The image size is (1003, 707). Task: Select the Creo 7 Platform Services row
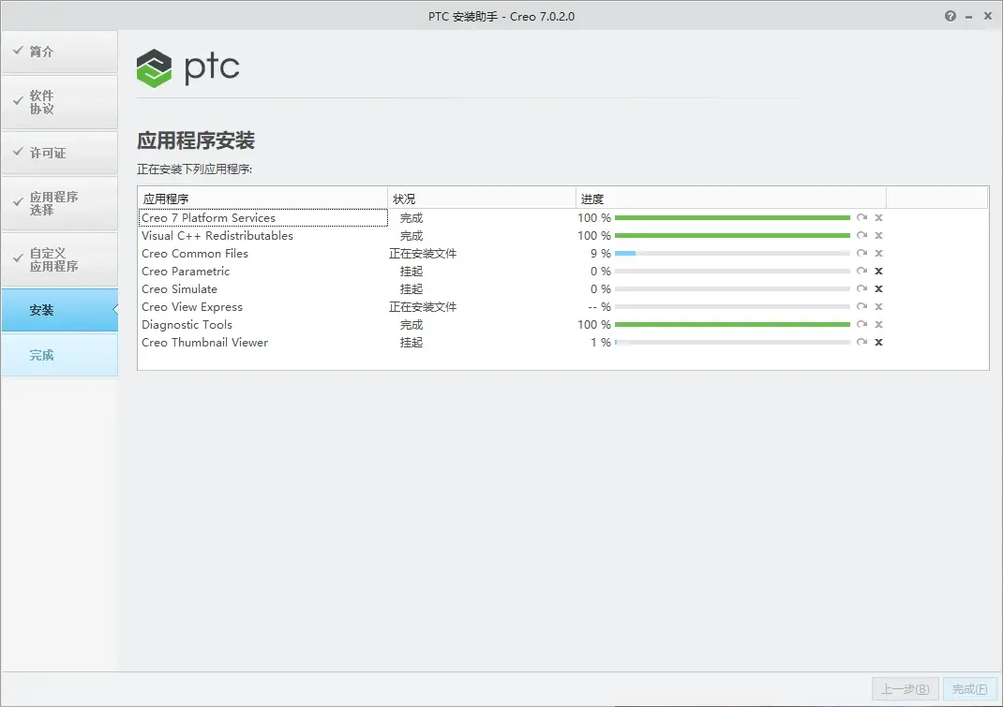563,218
